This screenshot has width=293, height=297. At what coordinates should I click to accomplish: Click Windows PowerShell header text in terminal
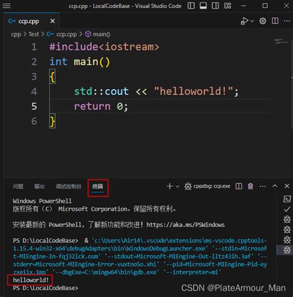coord(42,201)
